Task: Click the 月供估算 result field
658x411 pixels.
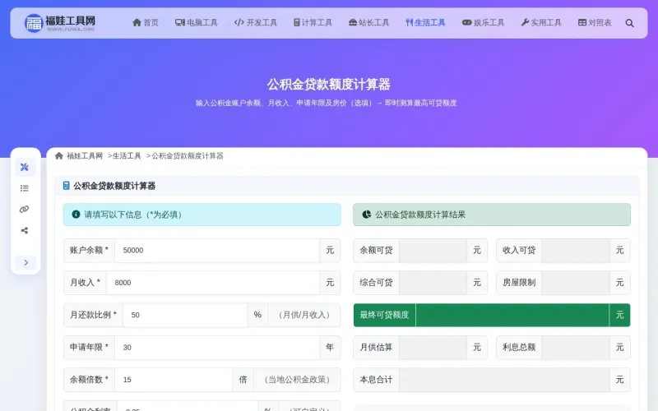Action: (x=433, y=347)
